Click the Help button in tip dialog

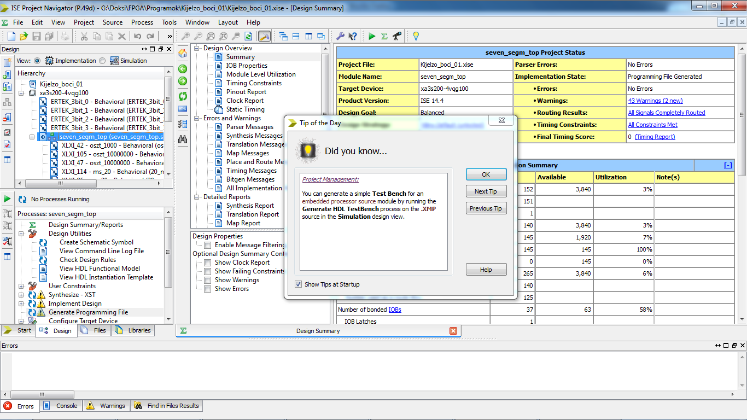coord(486,270)
